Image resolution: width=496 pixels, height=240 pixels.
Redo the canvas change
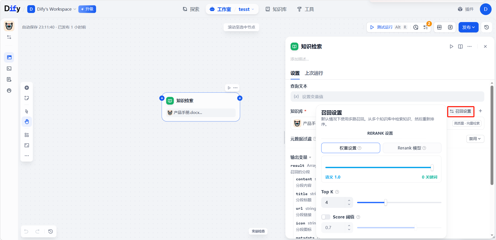tap(37, 231)
